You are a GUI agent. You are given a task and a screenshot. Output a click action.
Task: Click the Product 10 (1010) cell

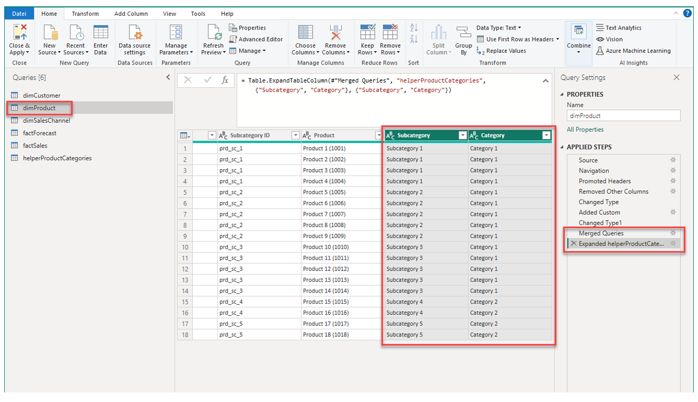tap(342, 247)
